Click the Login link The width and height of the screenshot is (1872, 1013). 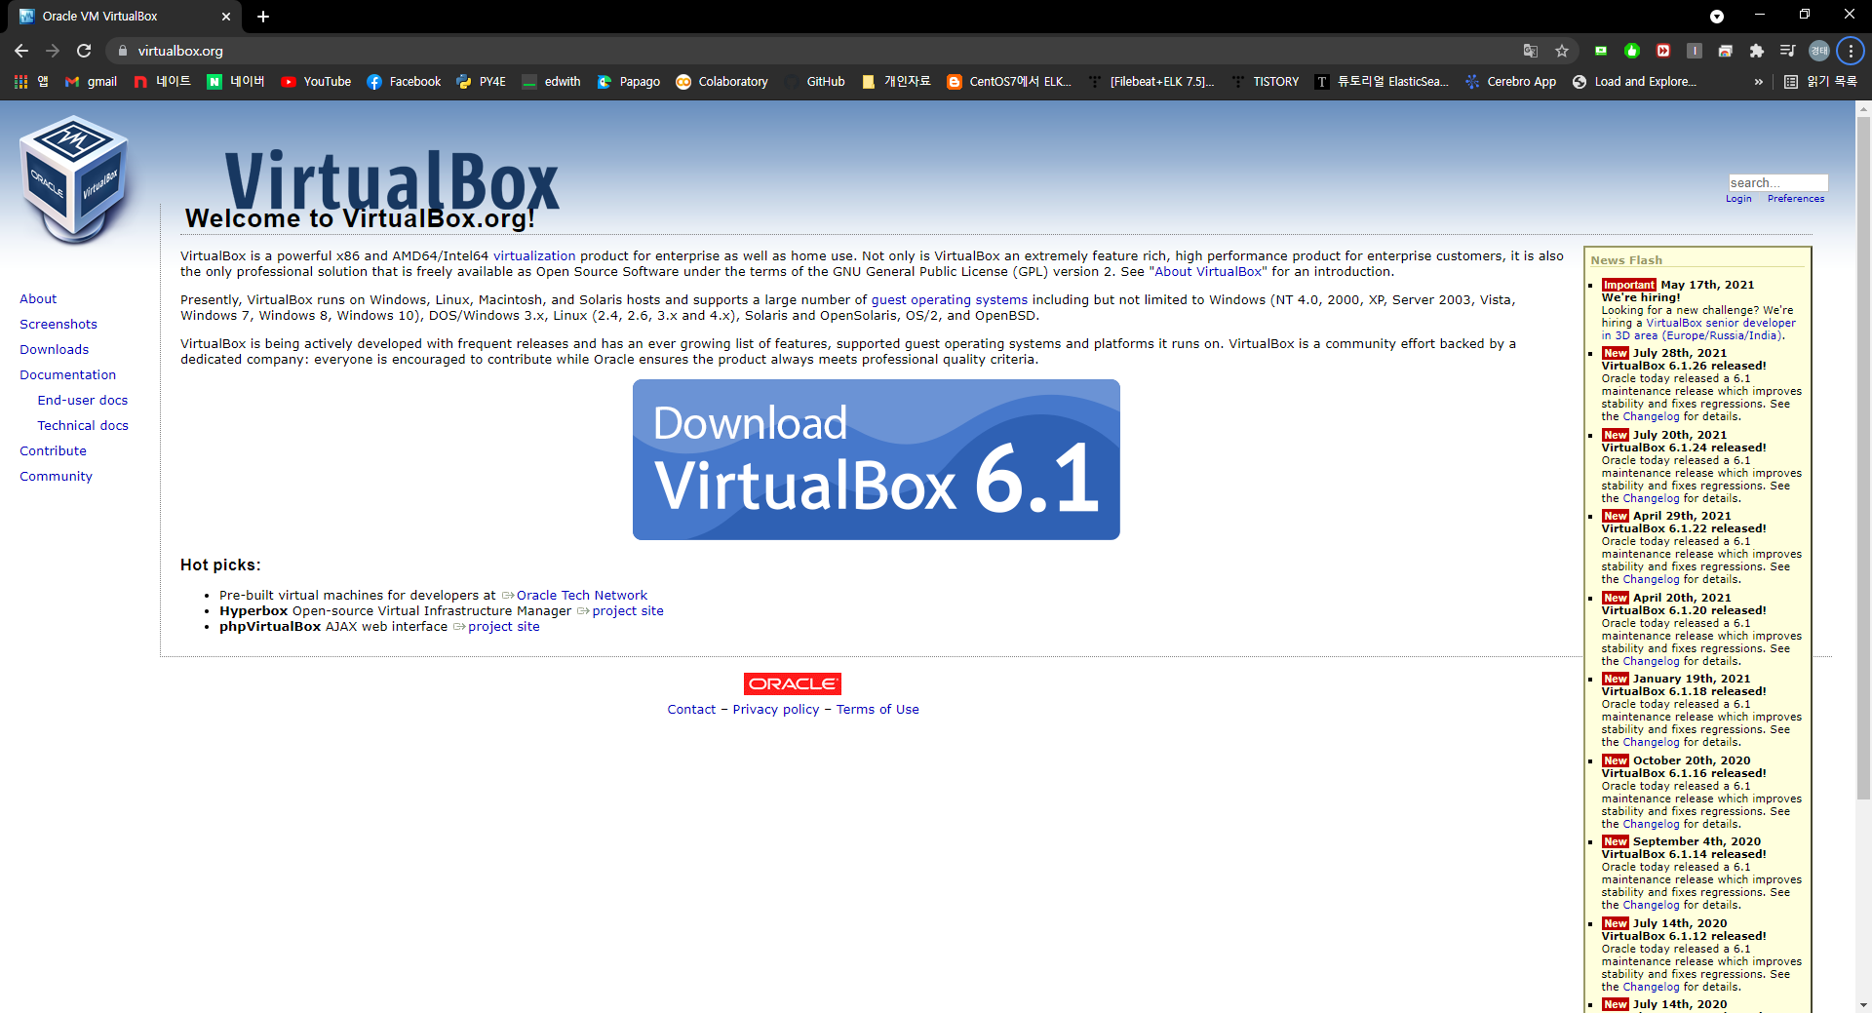click(1738, 199)
